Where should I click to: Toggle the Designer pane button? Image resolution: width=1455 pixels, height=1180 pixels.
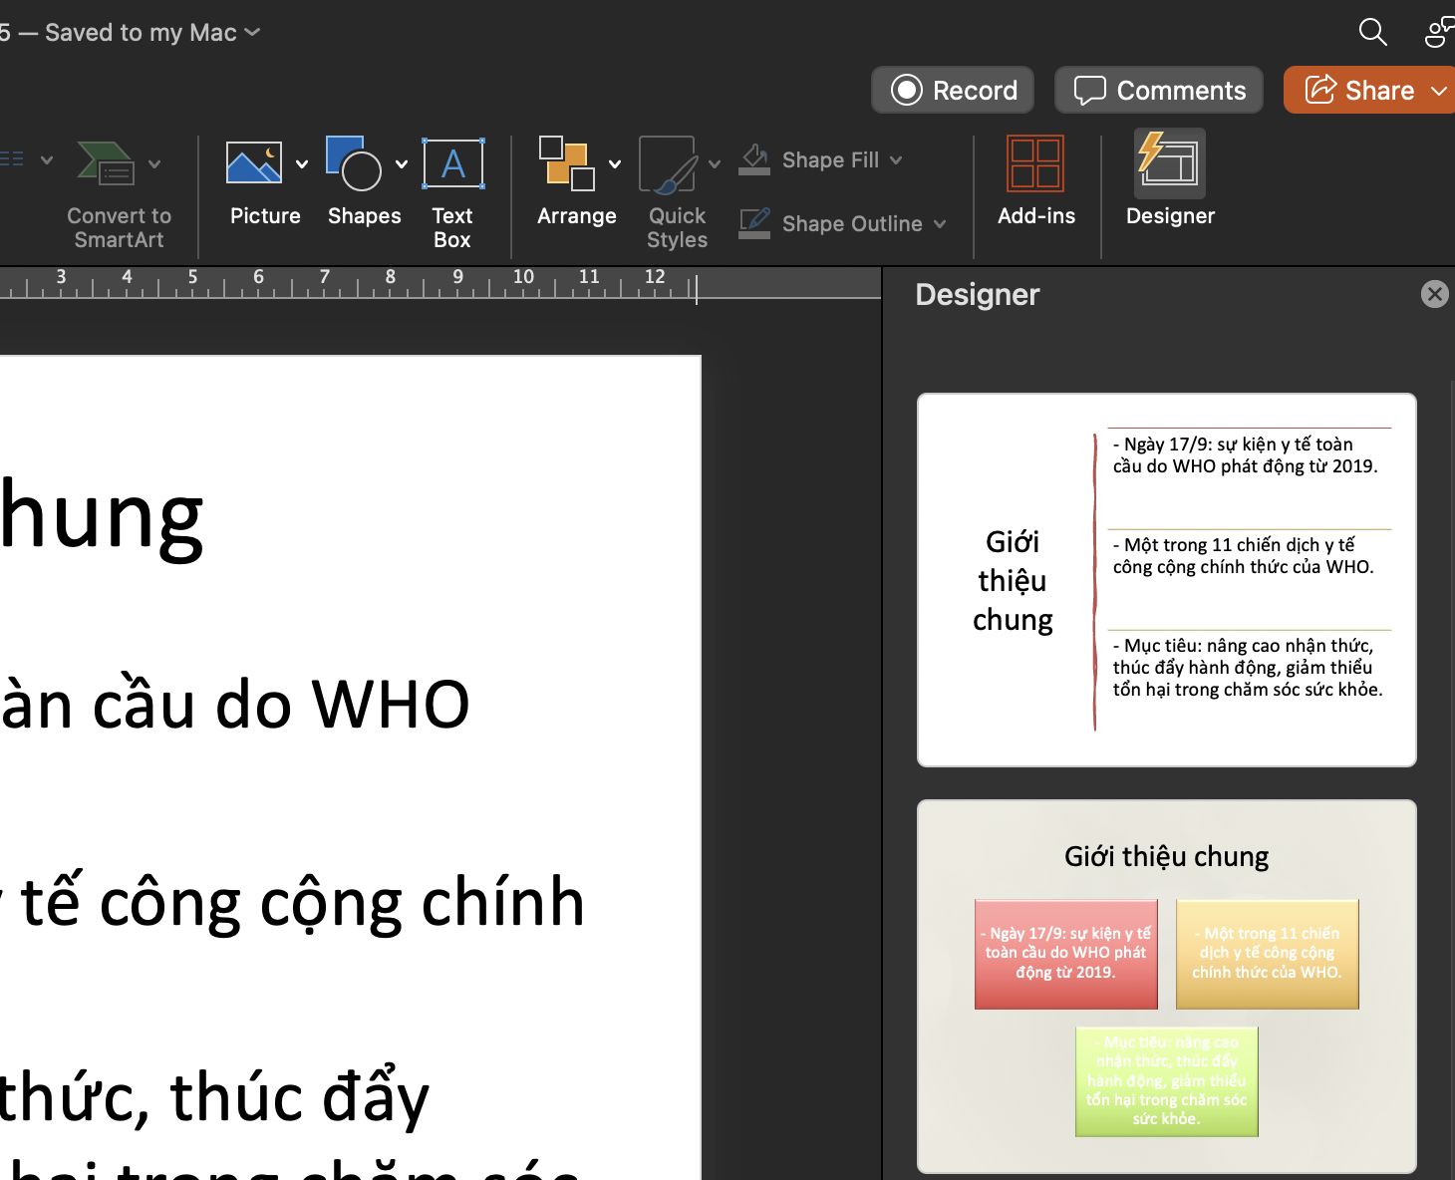tap(1170, 164)
